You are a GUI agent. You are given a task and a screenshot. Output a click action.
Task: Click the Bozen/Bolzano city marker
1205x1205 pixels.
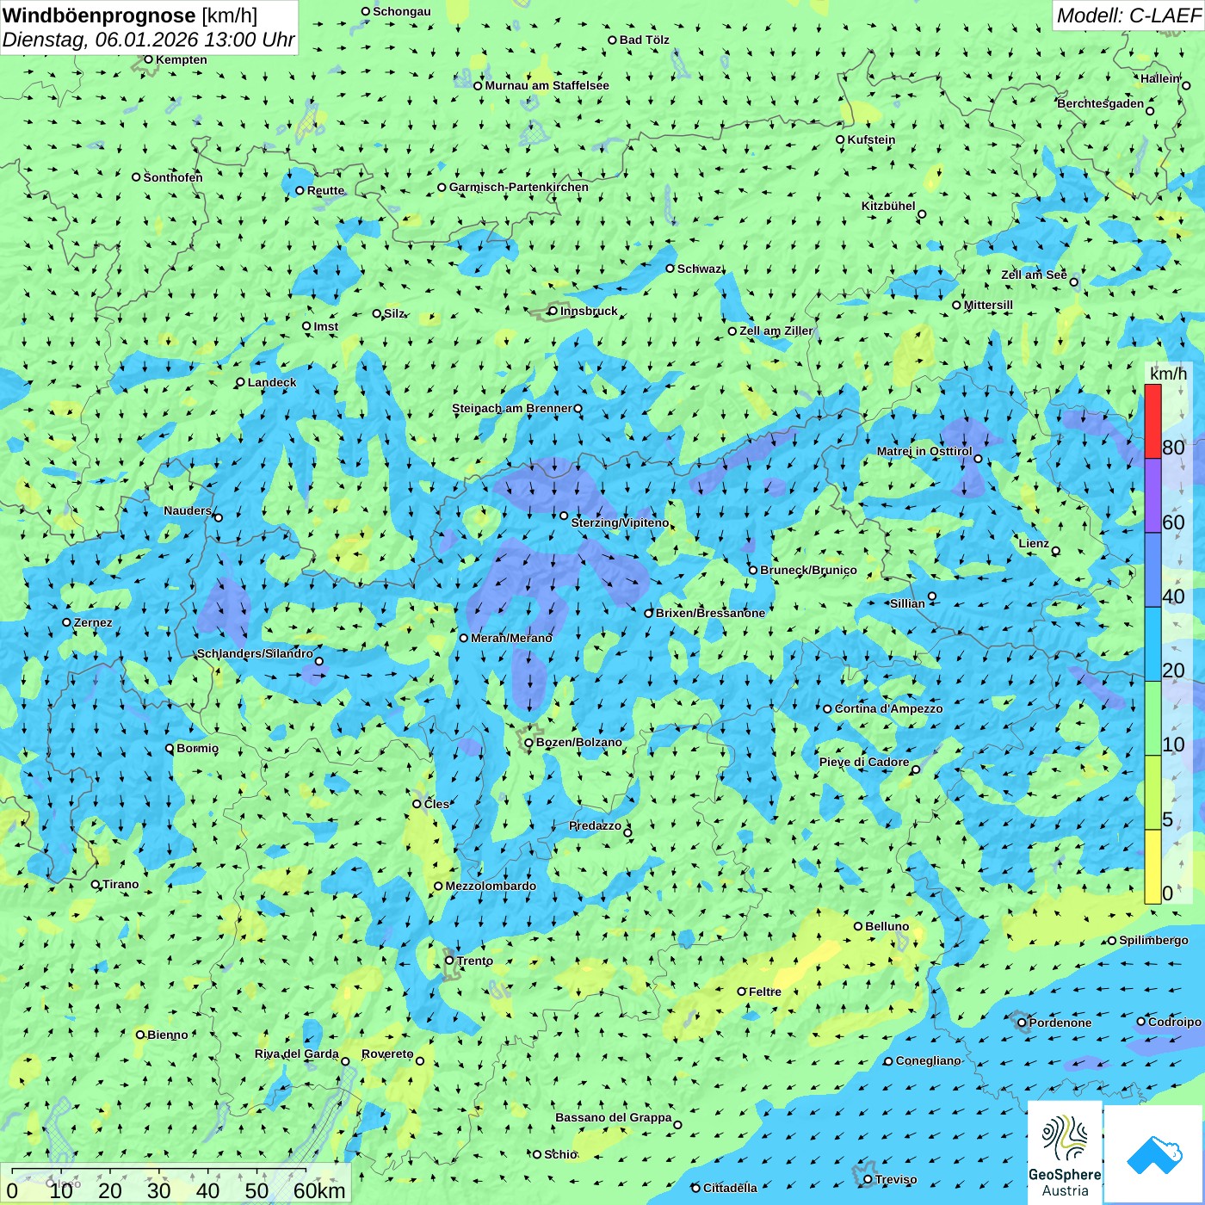click(x=528, y=743)
